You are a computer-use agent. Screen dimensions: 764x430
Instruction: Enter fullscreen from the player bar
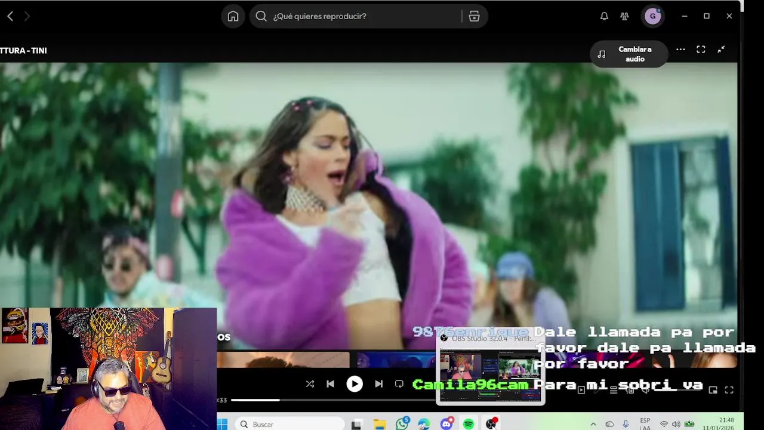pos(729,390)
